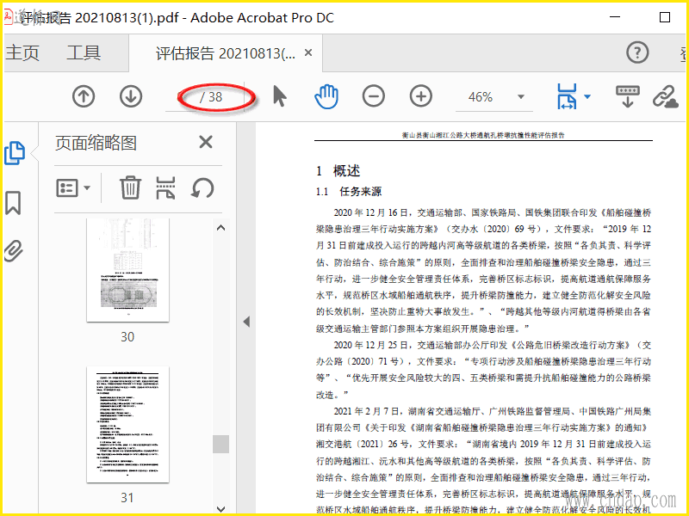Click the page number input field
Image resolution: width=689 pixels, height=516 pixels.
(x=180, y=97)
